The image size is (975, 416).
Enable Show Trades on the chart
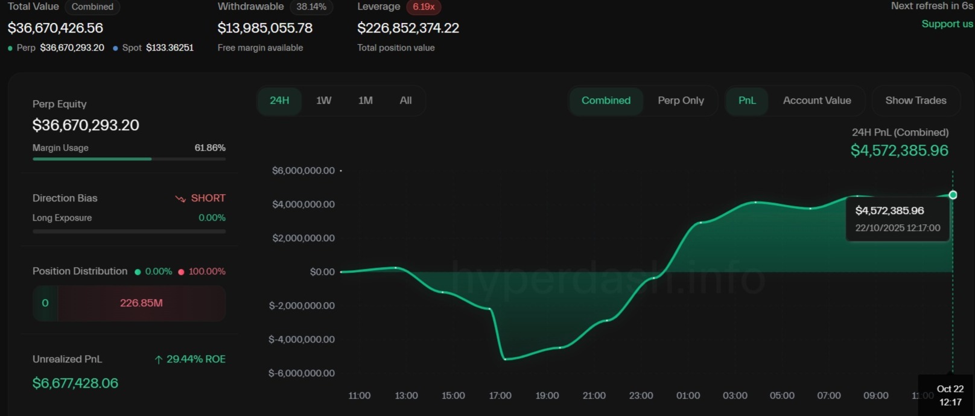pyautogui.click(x=915, y=101)
